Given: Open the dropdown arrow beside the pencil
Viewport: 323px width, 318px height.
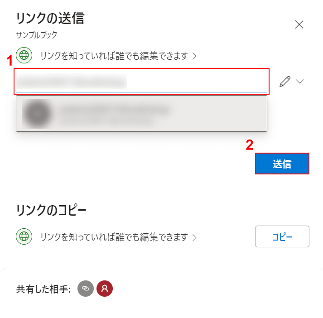Looking at the screenshot, I should (x=299, y=82).
